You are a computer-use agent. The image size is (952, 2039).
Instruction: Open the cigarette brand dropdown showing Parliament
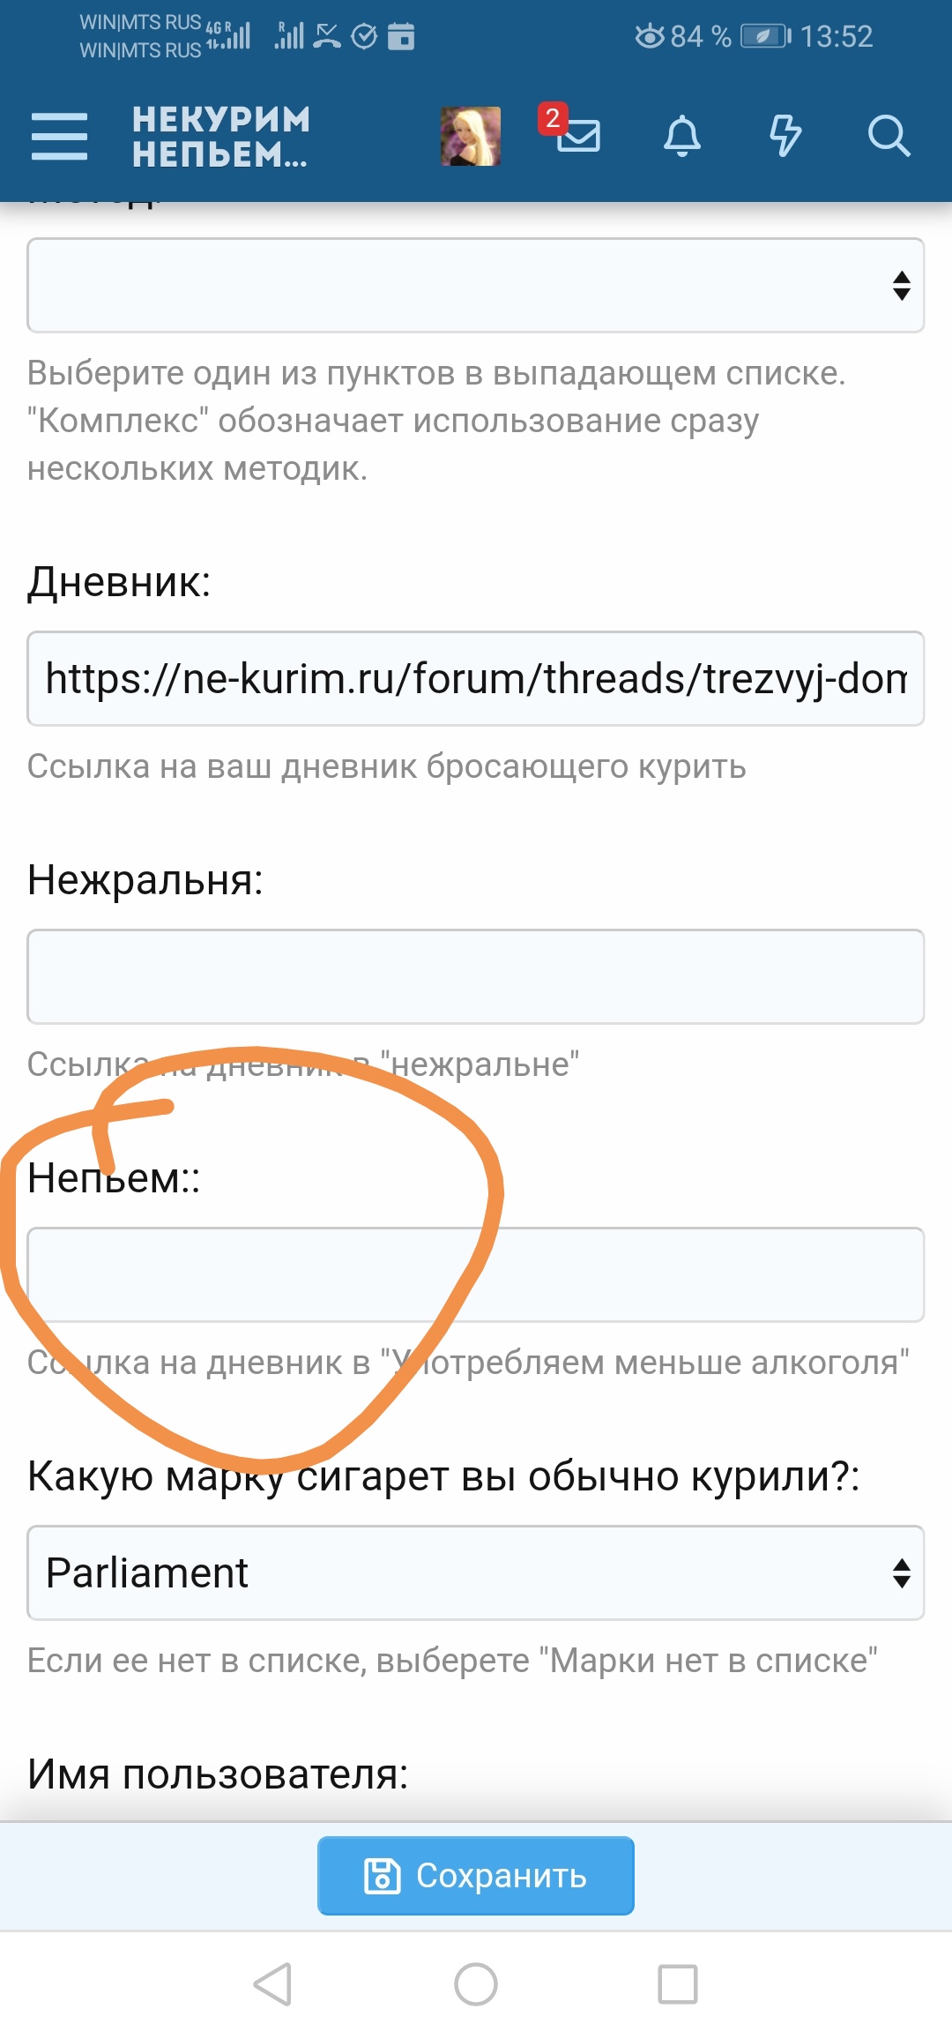[x=458, y=1572]
